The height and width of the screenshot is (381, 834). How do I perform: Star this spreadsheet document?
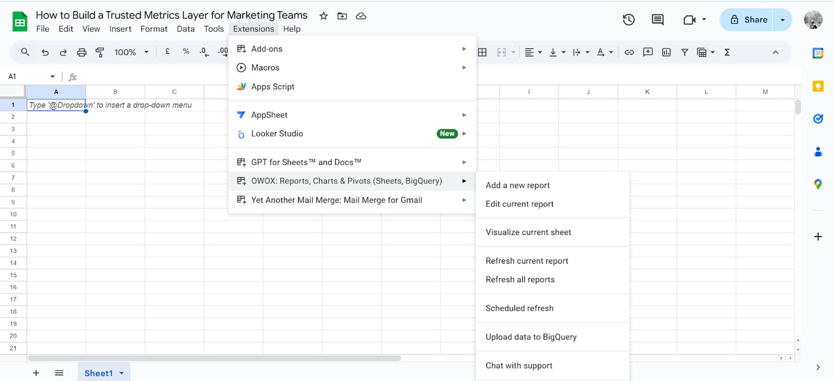324,16
